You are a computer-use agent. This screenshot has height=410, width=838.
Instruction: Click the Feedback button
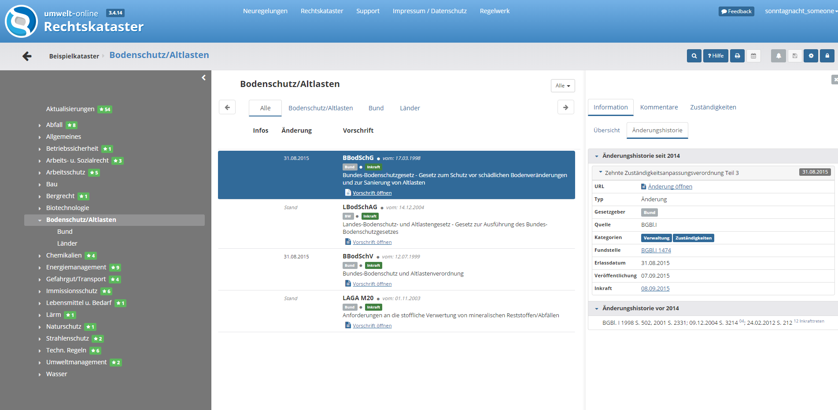pyautogui.click(x=736, y=11)
